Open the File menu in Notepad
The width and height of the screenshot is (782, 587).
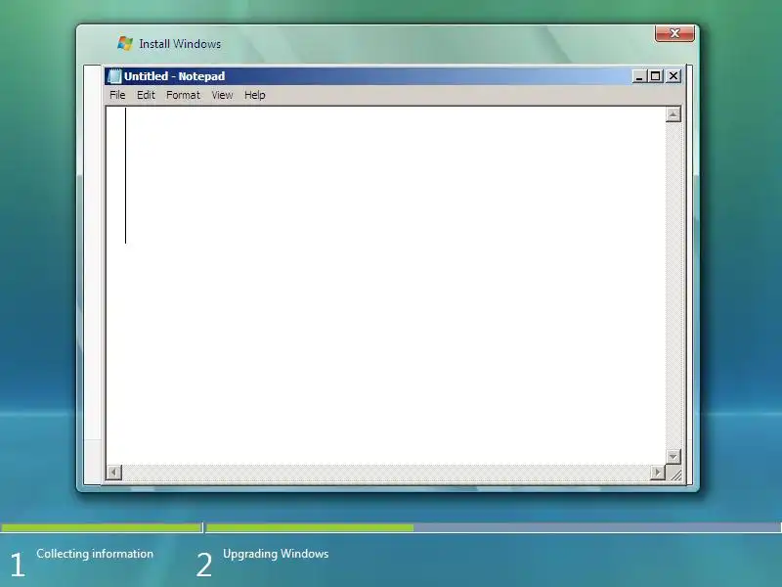[117, 95]
